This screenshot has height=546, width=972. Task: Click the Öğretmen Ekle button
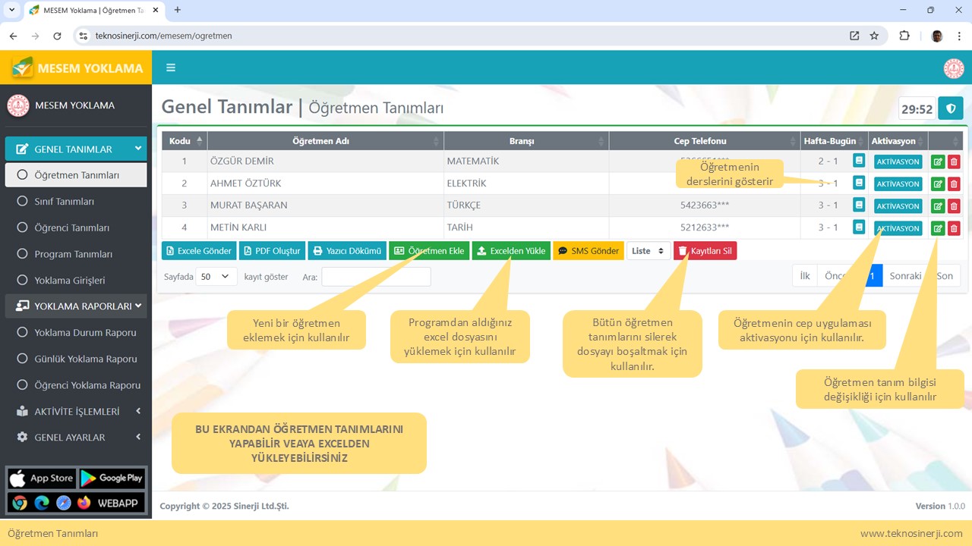coord(428,251)
